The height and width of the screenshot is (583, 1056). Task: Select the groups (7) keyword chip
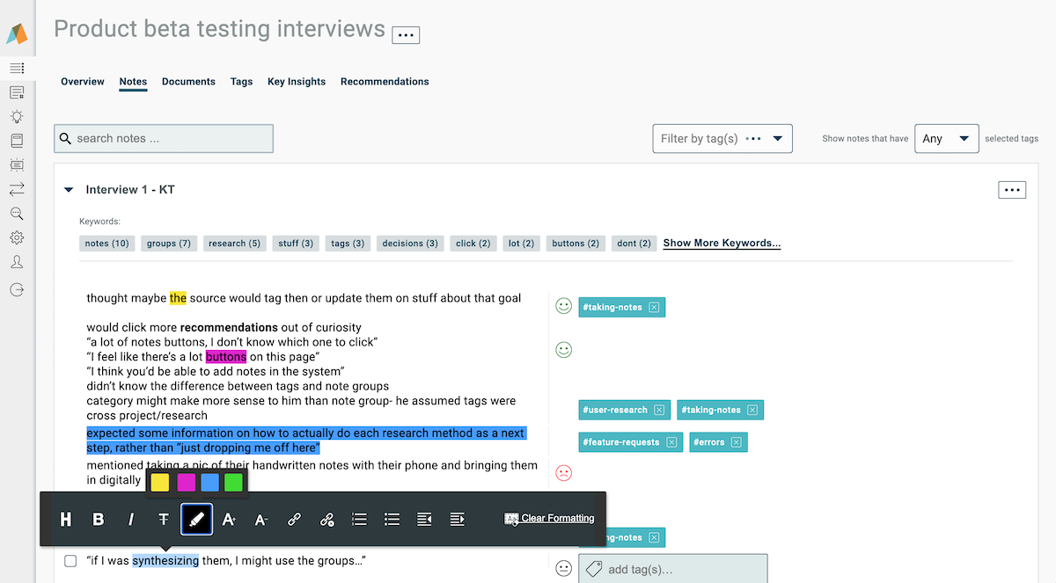tap(169, 244)
